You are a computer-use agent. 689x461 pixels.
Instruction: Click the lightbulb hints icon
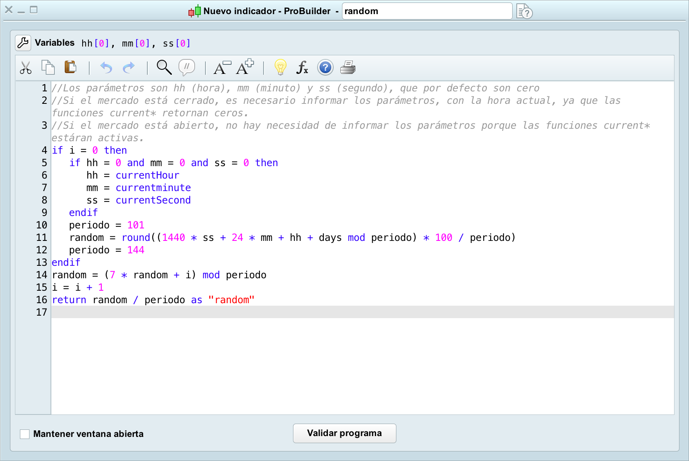pyautogui.click(x=281, y=67)
